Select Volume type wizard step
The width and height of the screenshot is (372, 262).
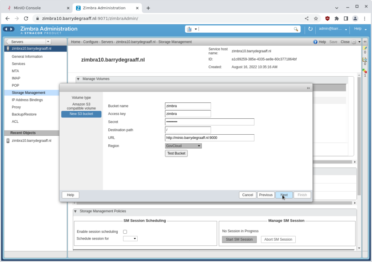click(81, 98)
